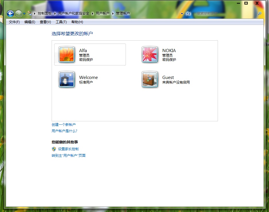Viewport: 269px width, 212px height.
Task: Click the Forward navigation arrow button
Action: click(18, 13)
